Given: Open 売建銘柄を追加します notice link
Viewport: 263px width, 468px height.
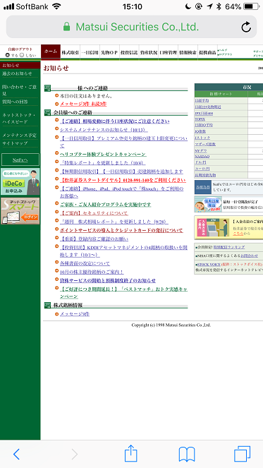Looking at the screenshot, I should pyautogui.click(x=121, y=172).
